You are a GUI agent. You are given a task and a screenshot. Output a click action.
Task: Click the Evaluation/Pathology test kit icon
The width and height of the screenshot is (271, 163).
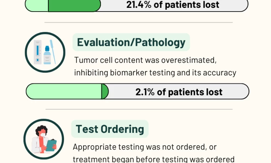(45, 52)
